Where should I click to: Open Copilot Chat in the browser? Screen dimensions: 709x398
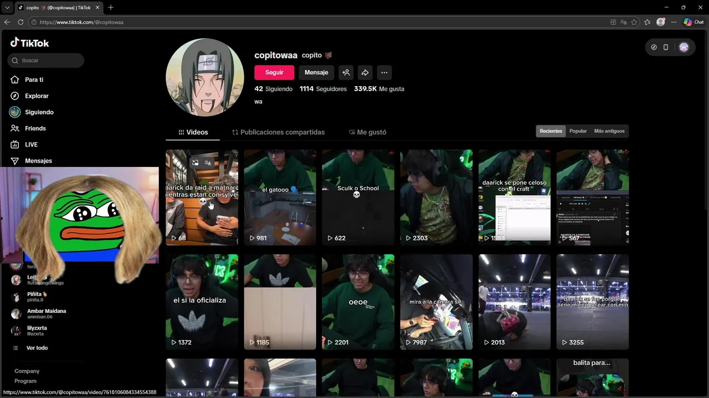693,22
